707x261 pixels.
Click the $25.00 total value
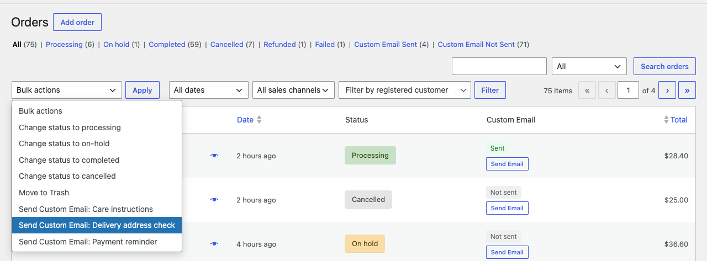click(676, 200)
